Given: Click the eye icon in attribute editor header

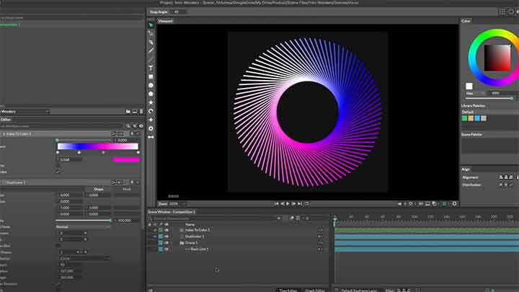Looking at the screenshot, I should pos(141,125).
